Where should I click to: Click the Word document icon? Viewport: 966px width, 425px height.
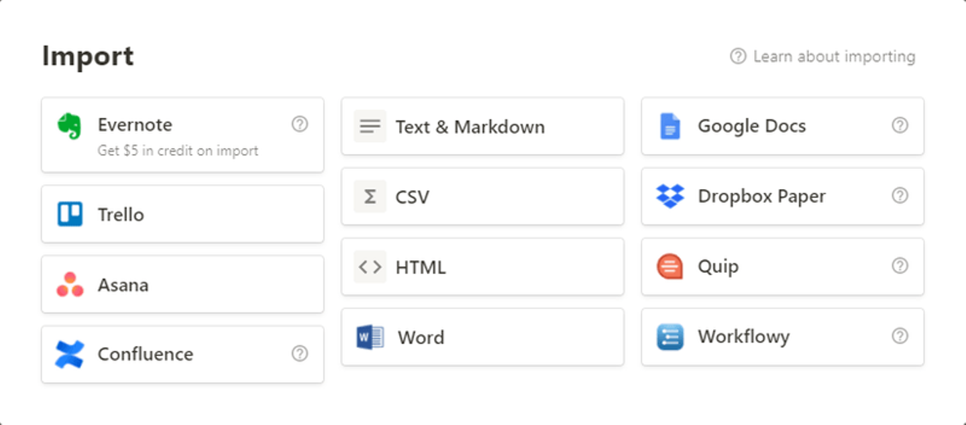(x=370, y=337)
